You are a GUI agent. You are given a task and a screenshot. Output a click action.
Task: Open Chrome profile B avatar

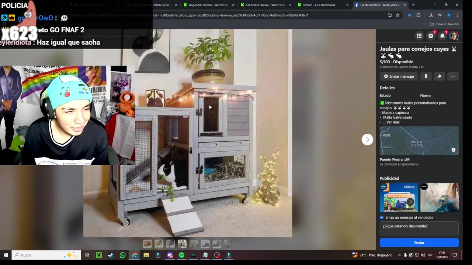tap(448, 15)
